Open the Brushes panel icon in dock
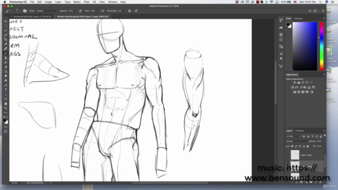 pyautogui.click(x=281, y=66)
